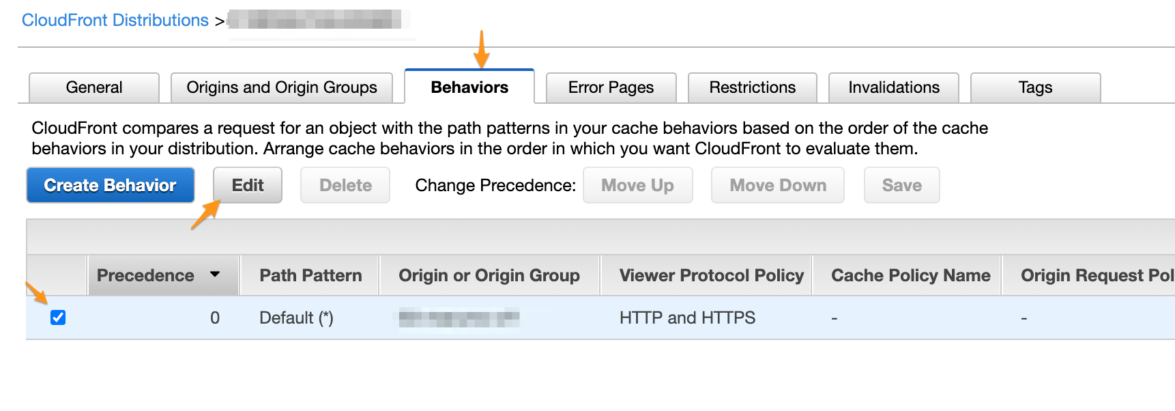Open the General tab
1175x411 pixels.
click(94, 87)
